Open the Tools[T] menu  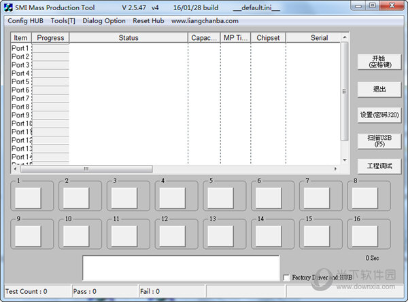[x=63, y=21]
